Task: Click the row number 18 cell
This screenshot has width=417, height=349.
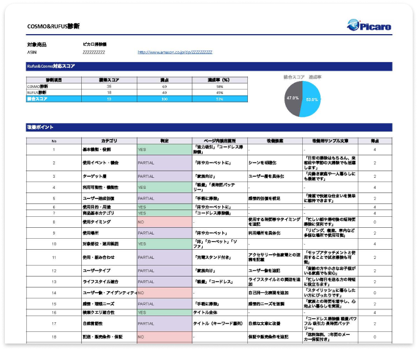Action: [54, 337]
